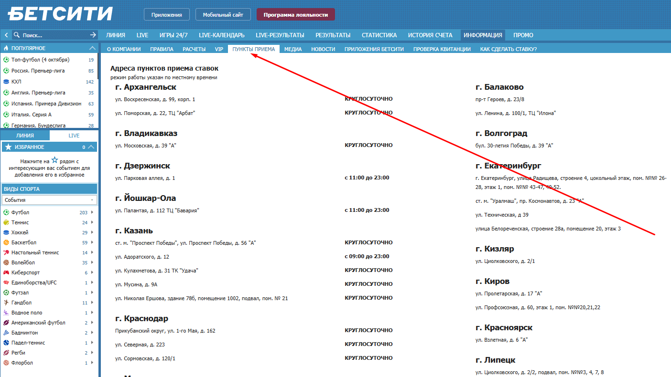The width and height of the screenshot is (671, 377).
Task: Open the VIP submenu tab
Action: 219,49
